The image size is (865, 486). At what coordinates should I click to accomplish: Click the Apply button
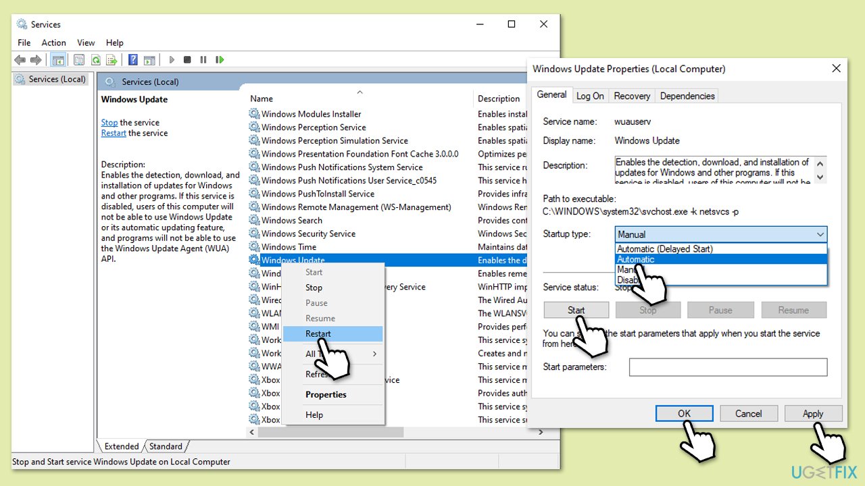click(813, 414)
